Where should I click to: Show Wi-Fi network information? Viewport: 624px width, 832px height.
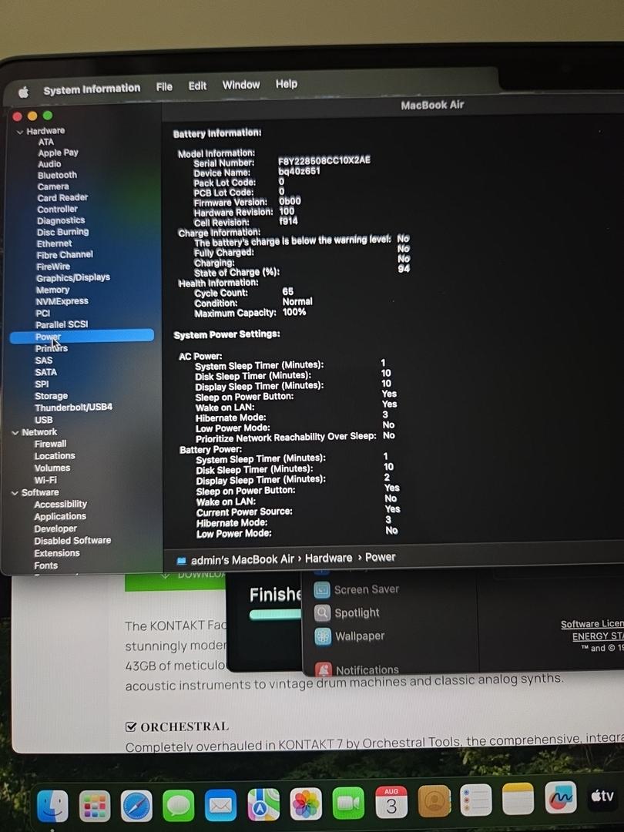[45, 480]
